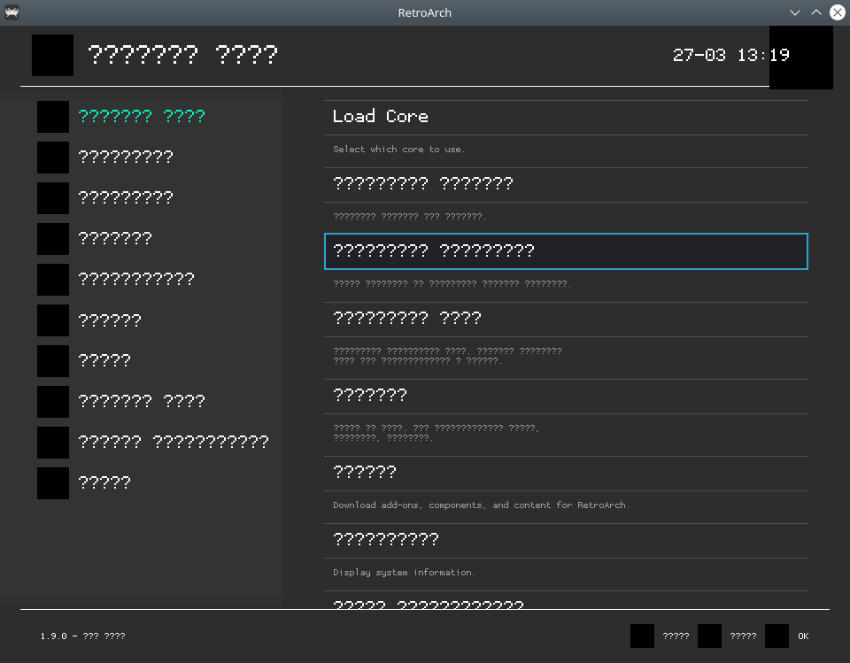850x663 pixels.
Task: Click the icon of the bottom-most sidebar entry
Action: pyautogui.click(x=53, y=483)
